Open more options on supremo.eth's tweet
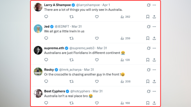 pos(154,48)
